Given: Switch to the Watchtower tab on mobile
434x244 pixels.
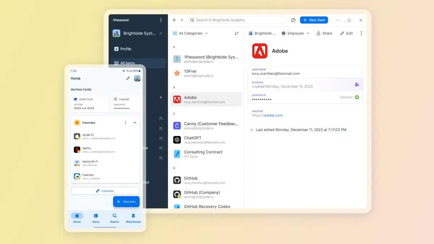Looking at the screenshot, I should tap(133, 218).
